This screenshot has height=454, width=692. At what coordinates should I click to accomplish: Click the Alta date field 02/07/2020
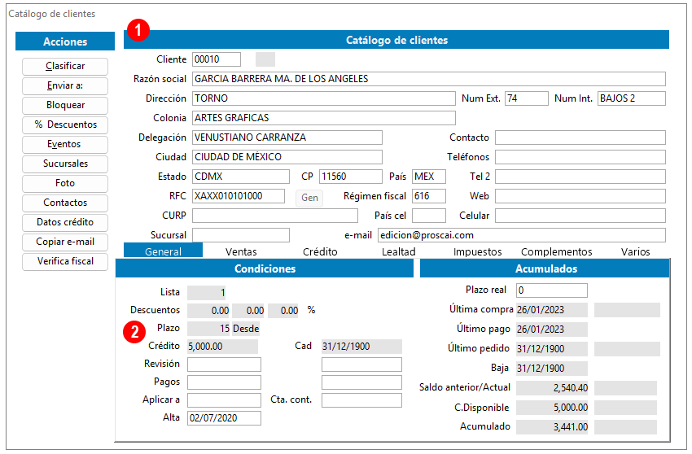point(224,418)
